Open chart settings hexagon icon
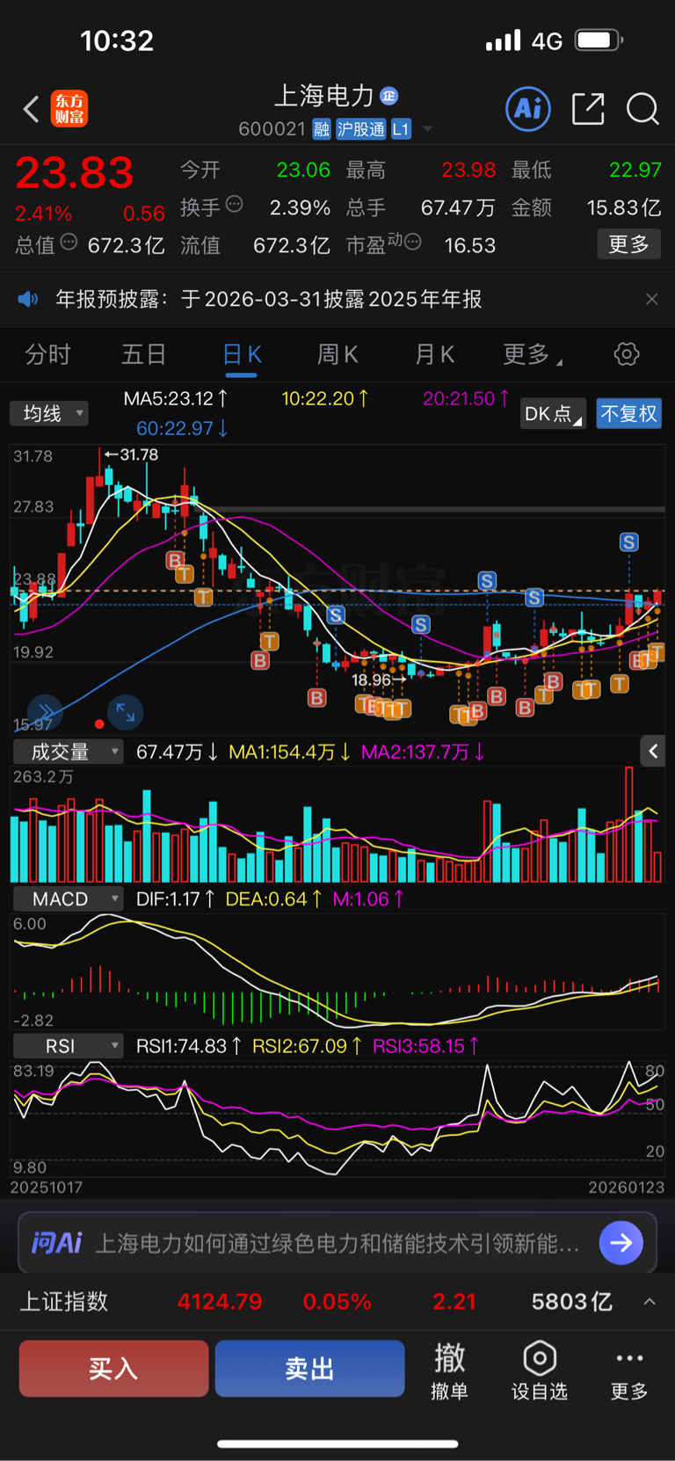Screen dimensions: 675x1461 (627, 354)
